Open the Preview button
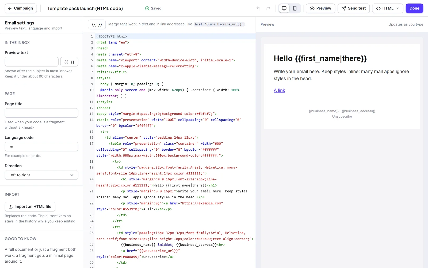The height and width of the screenshot is (268, 428). (320, 8)
